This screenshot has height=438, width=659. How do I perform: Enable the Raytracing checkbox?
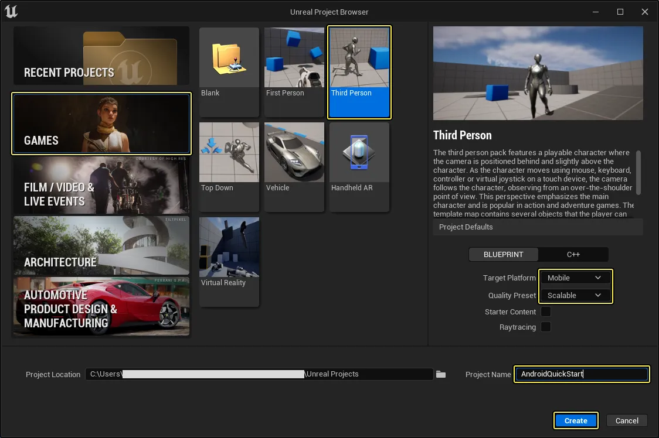pyautogui.click(x=546, y=327)
